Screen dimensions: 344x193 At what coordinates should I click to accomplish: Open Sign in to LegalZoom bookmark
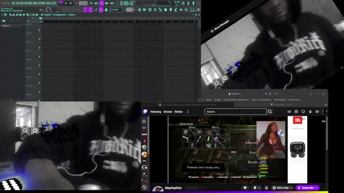pyautogui.click(x=262, y=100)
